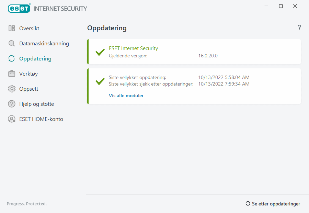The image size is (309, 213).
Task: Click the Verktøy toolbox icon
Action: pos(12,74)
